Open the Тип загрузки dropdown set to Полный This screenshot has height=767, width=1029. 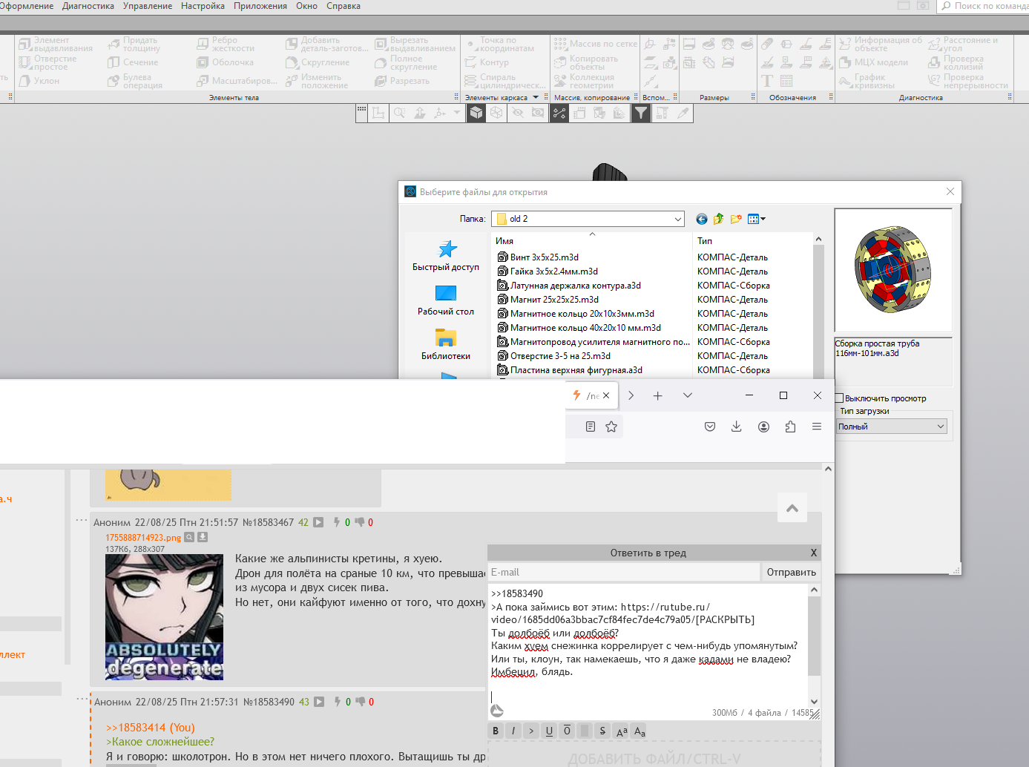(x=891, y=427)
